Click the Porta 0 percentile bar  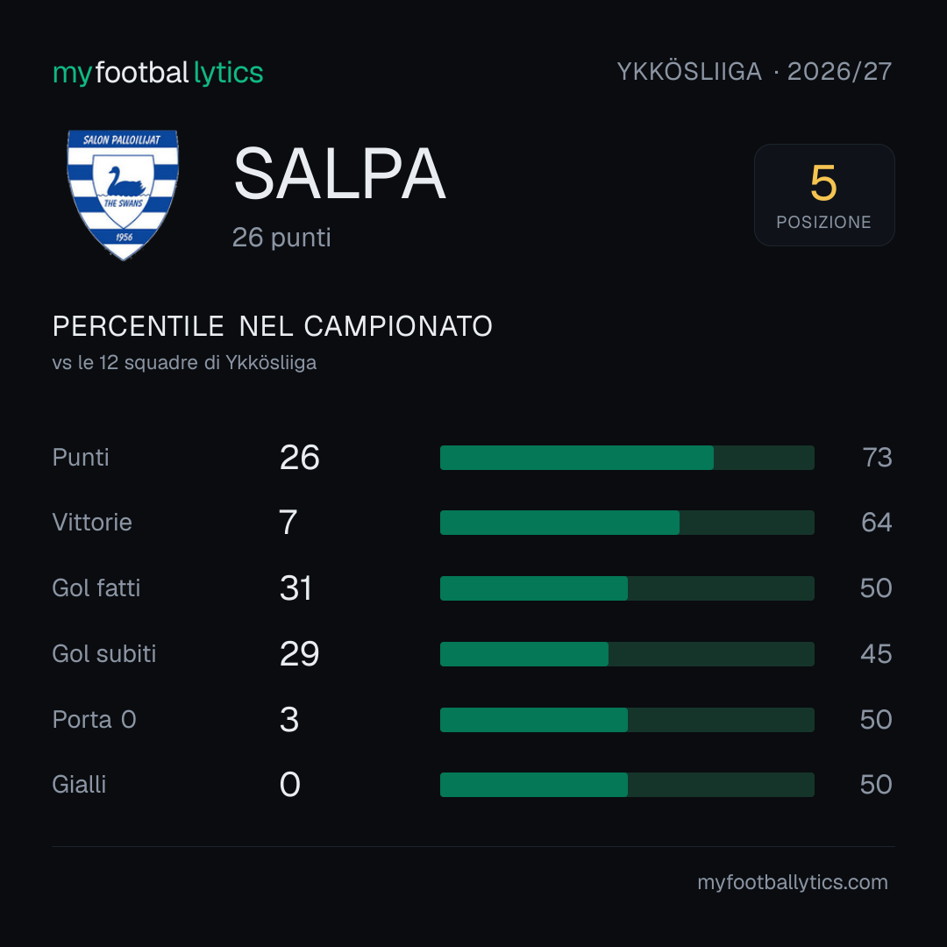pyautogui.click(x=627, y=720)
